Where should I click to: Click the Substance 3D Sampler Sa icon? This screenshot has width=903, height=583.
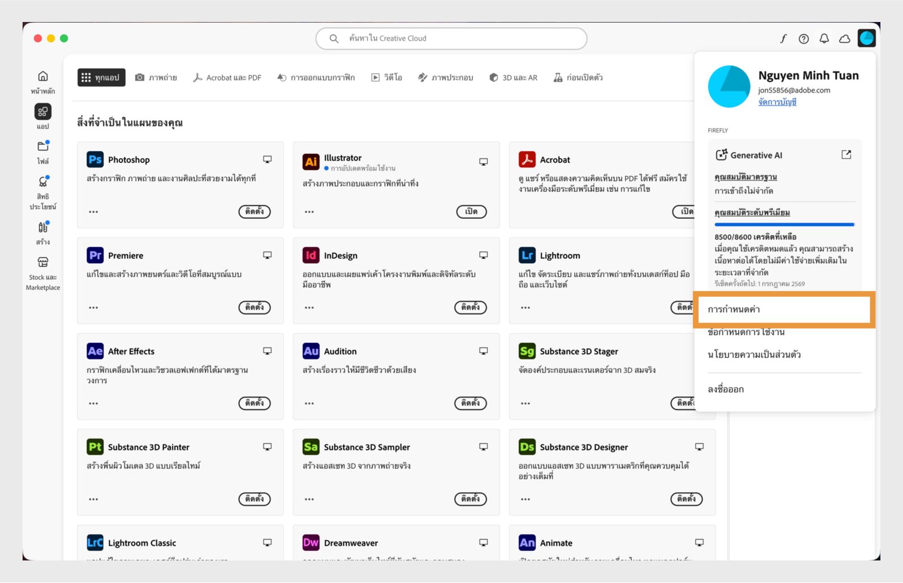311,447
